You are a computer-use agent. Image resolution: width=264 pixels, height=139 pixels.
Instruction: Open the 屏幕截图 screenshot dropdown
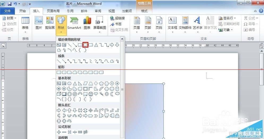(x=100, y=24)
